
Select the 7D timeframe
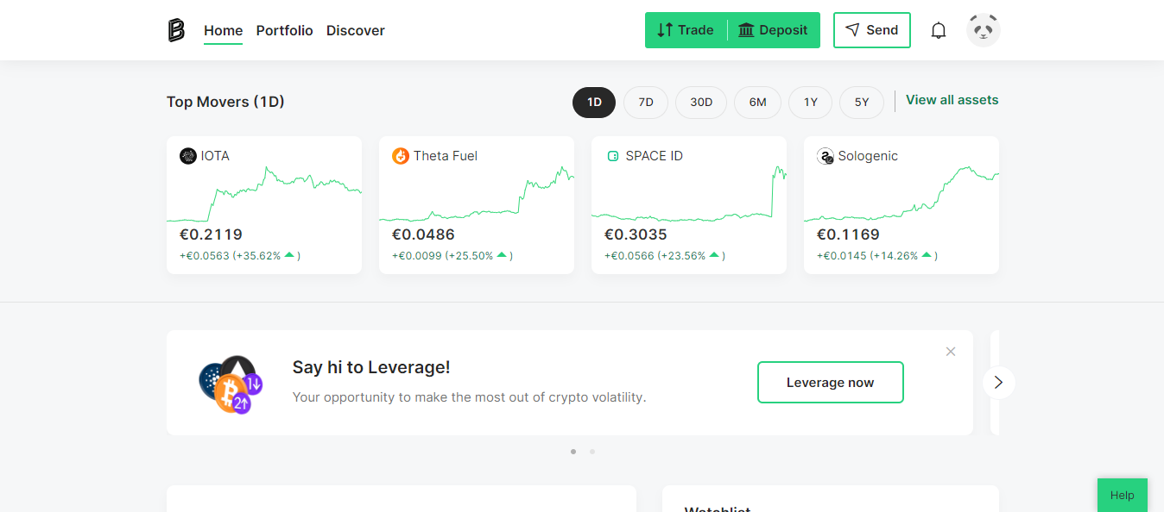click(646, 103)
